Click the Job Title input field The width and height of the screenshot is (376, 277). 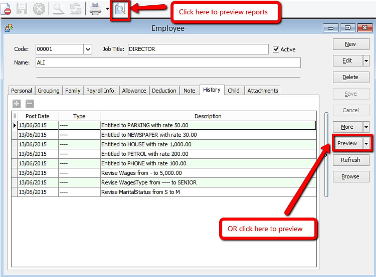tap(198, 49)
